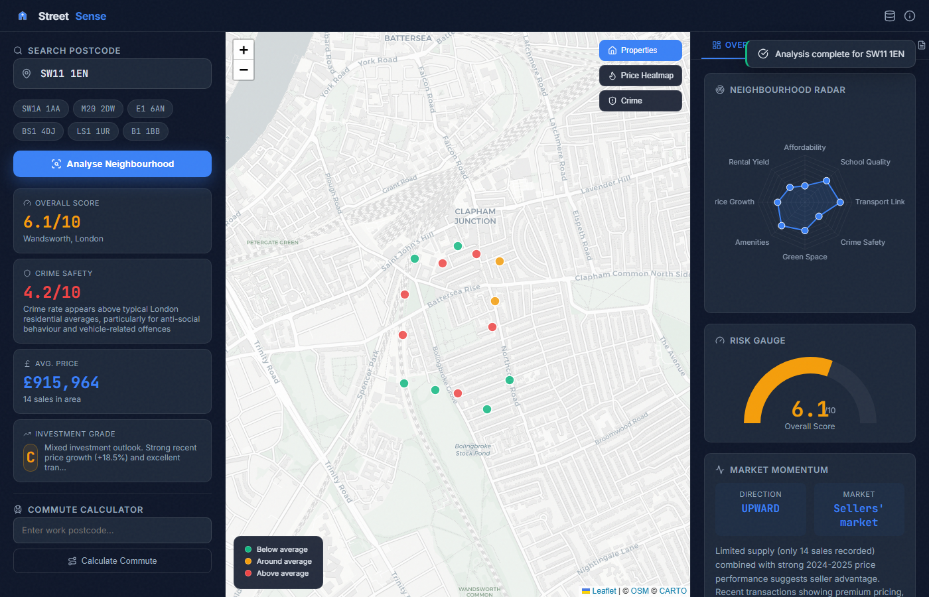Click the radar icon on Neighbourhood Radar panel
Viewport: 929px width, 597px height.
pyautogui.click(x=720, y=90)
